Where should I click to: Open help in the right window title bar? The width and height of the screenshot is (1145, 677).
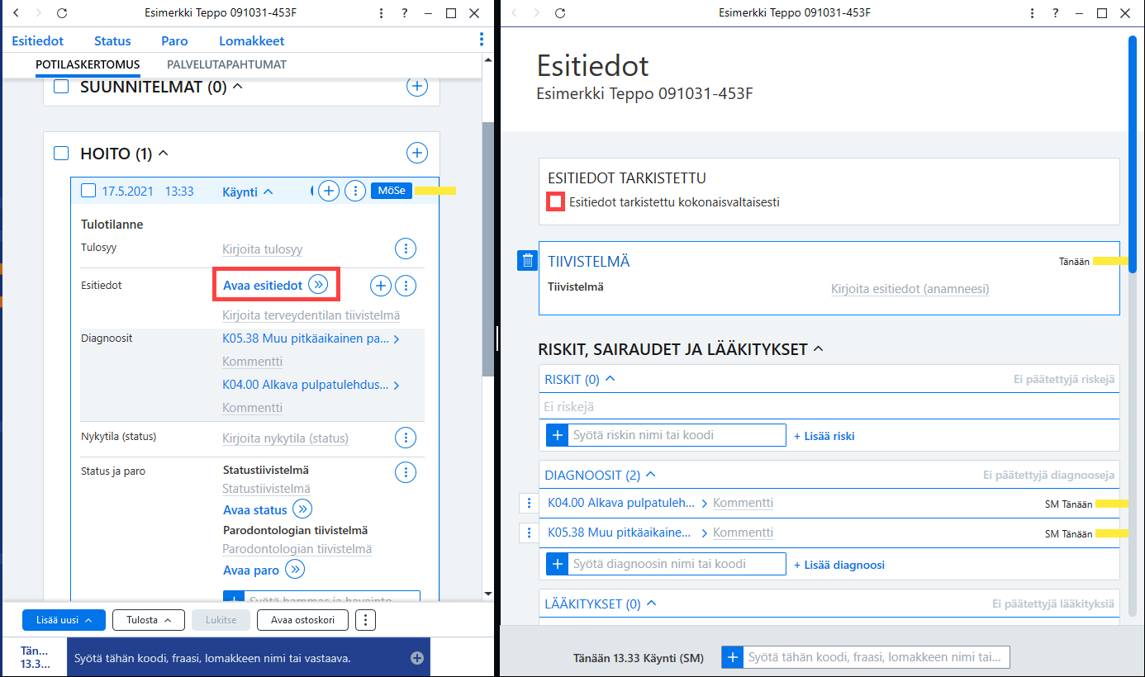(x=1056, y=13)
